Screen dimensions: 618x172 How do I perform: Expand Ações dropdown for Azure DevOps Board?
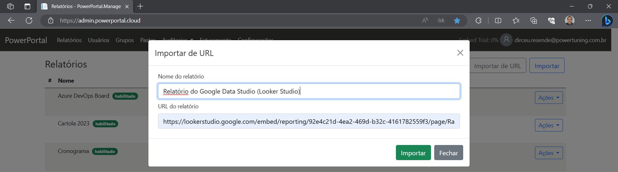(x=548, y=98)
